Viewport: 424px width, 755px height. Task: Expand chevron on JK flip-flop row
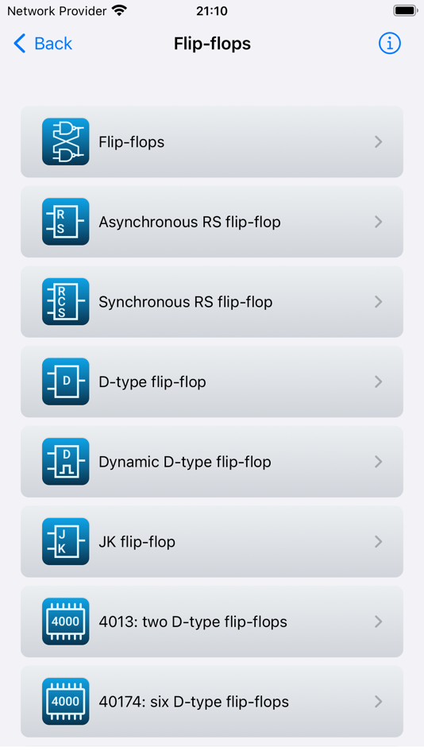coord(379,541)
